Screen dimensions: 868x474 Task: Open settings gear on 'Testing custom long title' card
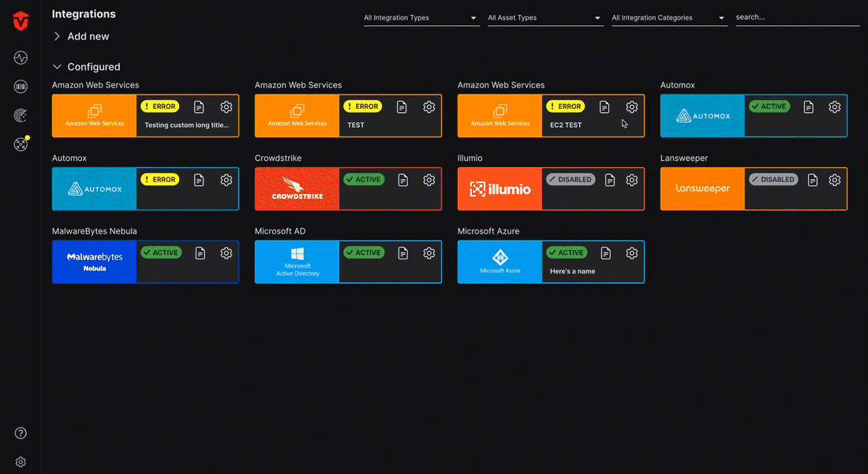tap(226, 106)
